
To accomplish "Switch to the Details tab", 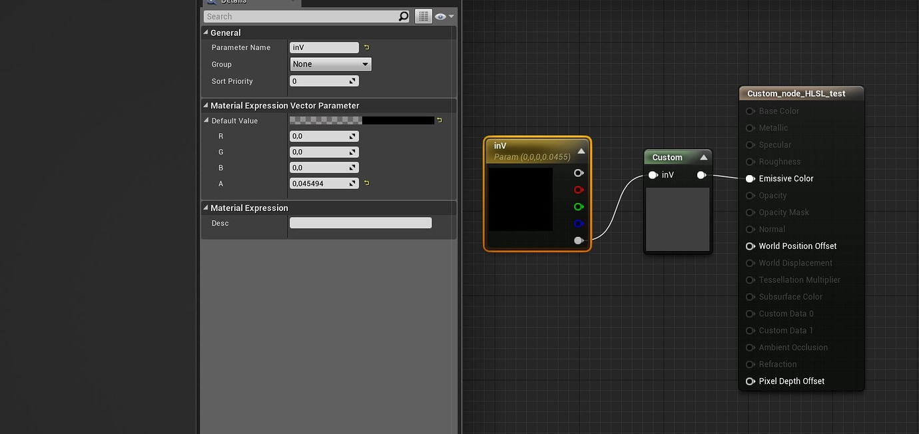I will (233, 2).
